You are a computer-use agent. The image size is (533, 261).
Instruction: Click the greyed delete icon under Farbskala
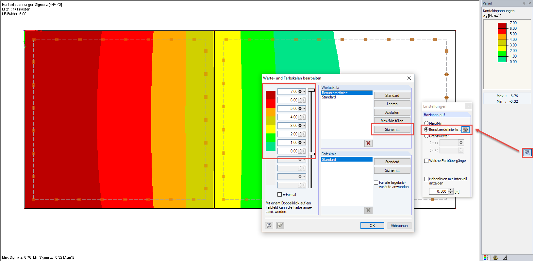pyautogui.click(x=368, y=210)
